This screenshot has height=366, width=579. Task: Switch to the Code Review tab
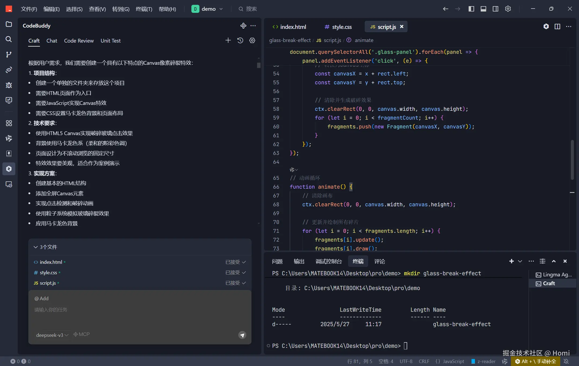[x=79, y=41]
